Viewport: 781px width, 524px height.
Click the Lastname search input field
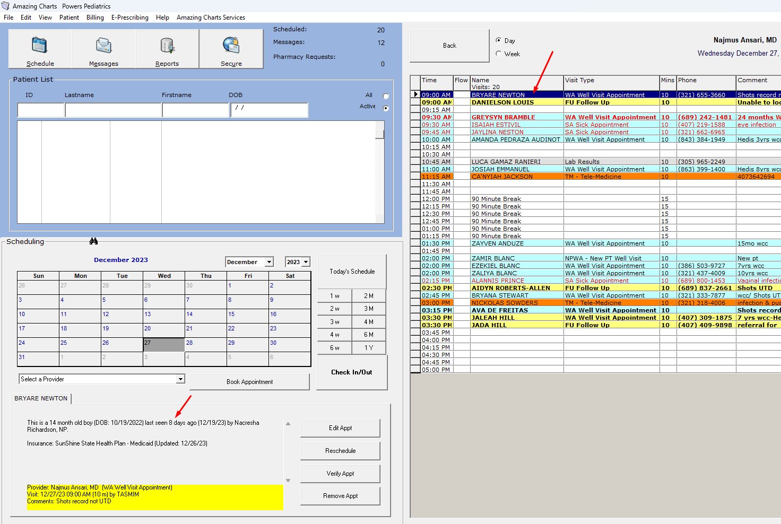click(x=113, y=110)
